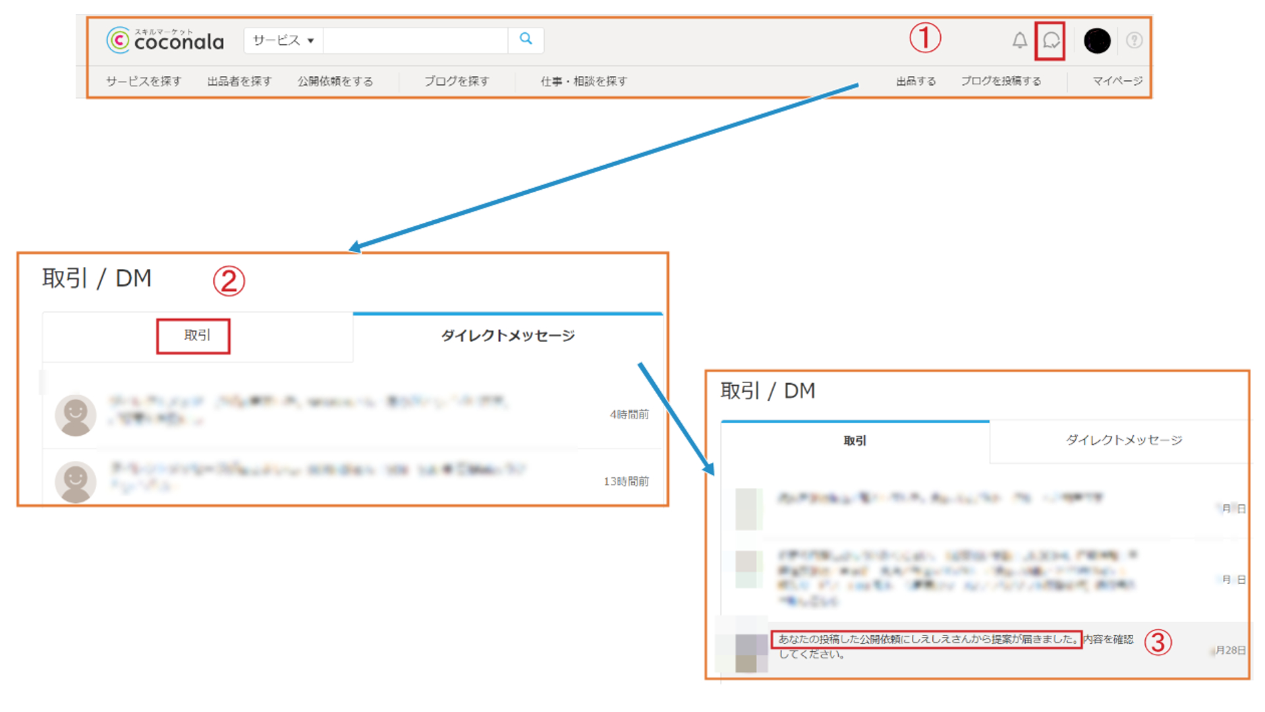Click inside the search input field
The width and height of the screenshot is (1265, 712).
click(415, 40)
